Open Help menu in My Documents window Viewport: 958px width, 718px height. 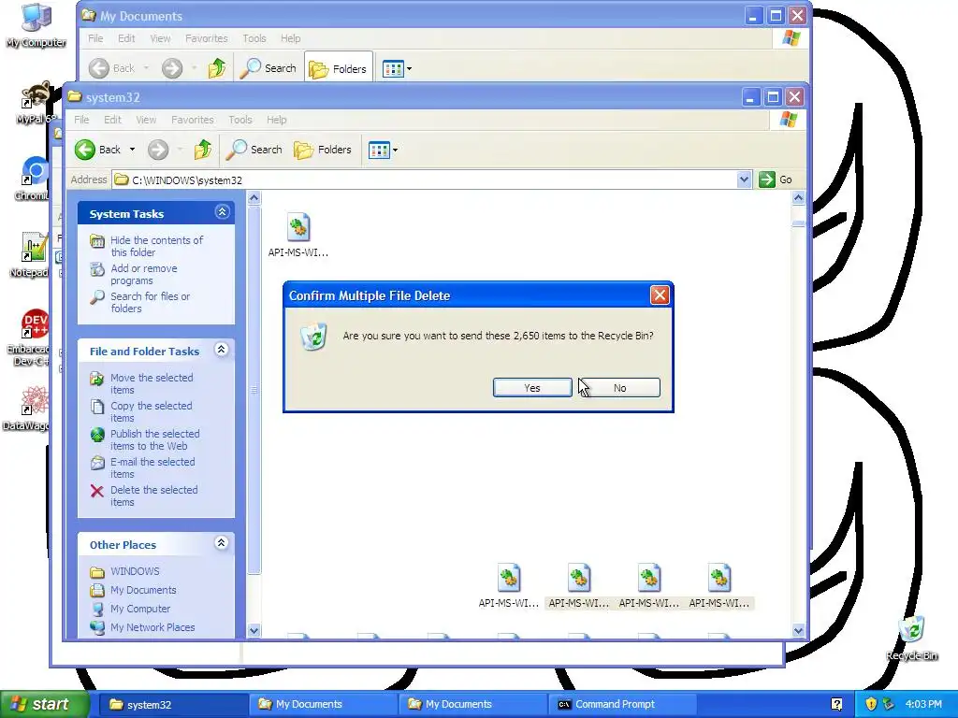(x=290, y=38)
